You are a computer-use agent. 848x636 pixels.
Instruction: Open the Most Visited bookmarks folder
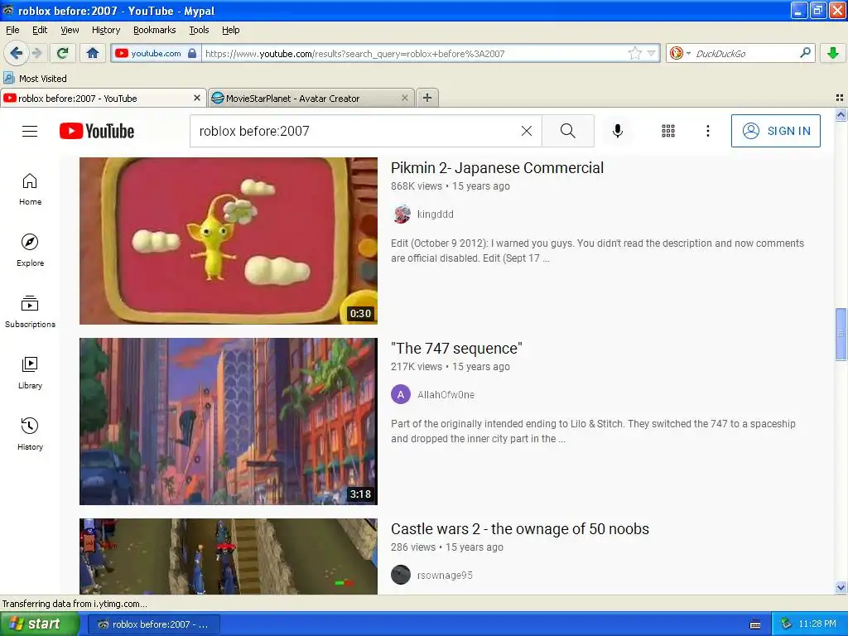click(35, 79)
